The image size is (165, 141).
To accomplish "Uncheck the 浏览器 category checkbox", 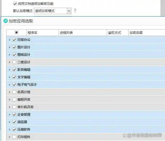I will coord(14,122).
